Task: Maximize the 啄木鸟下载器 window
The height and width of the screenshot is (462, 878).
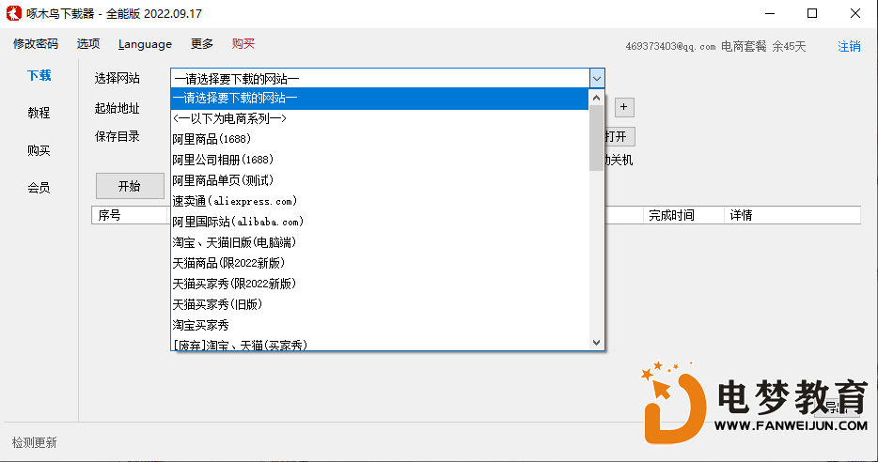Action: [812, 13]
